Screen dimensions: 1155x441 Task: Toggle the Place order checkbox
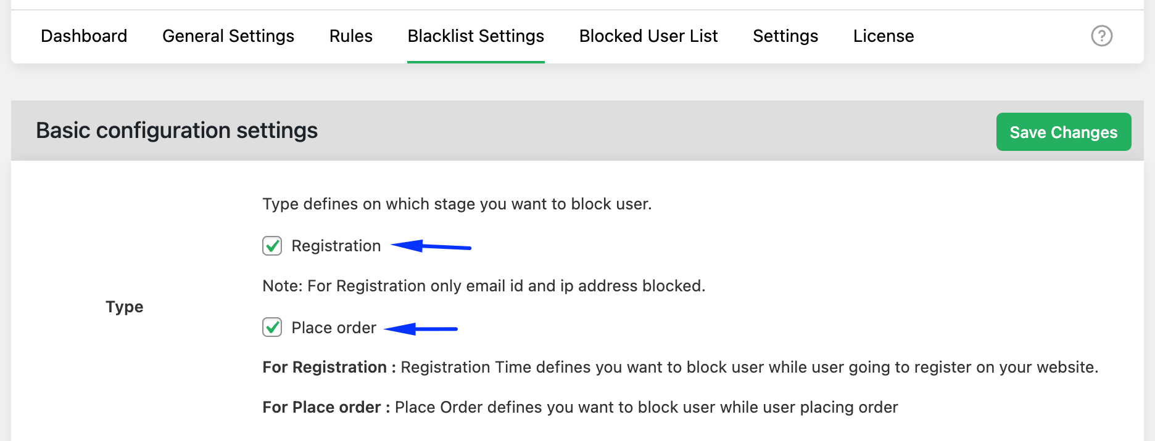tap(272, 327)
